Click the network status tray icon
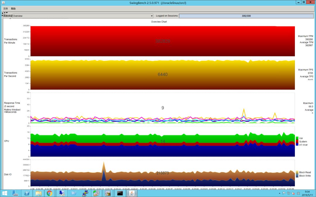The height and width of the screenshot is (197, 316). coord(288,193)
